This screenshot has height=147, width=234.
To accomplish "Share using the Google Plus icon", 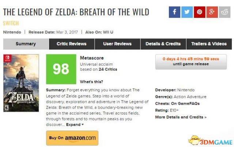I will [x=212, y=12].
